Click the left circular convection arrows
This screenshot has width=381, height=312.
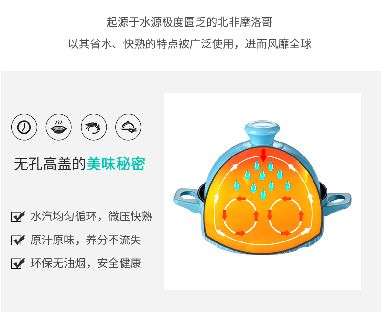pos(240,215)
